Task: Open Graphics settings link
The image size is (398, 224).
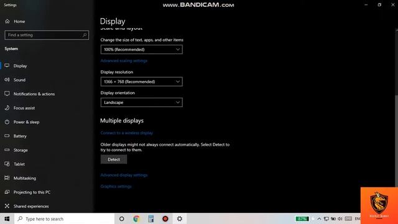Action: tap(116, 187)
